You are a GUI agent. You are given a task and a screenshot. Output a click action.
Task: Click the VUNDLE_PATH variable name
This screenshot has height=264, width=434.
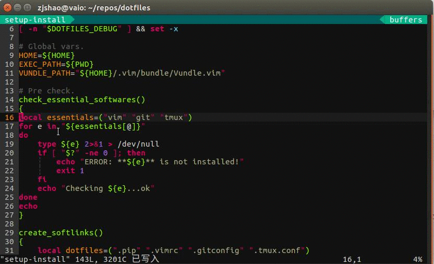(44, 73)
